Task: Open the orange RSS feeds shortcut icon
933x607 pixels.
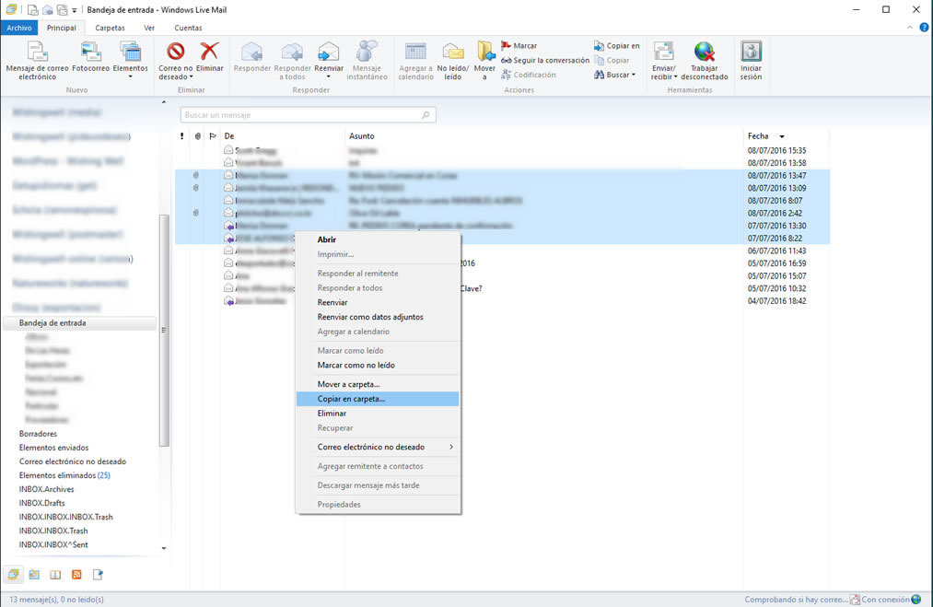Action: [76, 574]
